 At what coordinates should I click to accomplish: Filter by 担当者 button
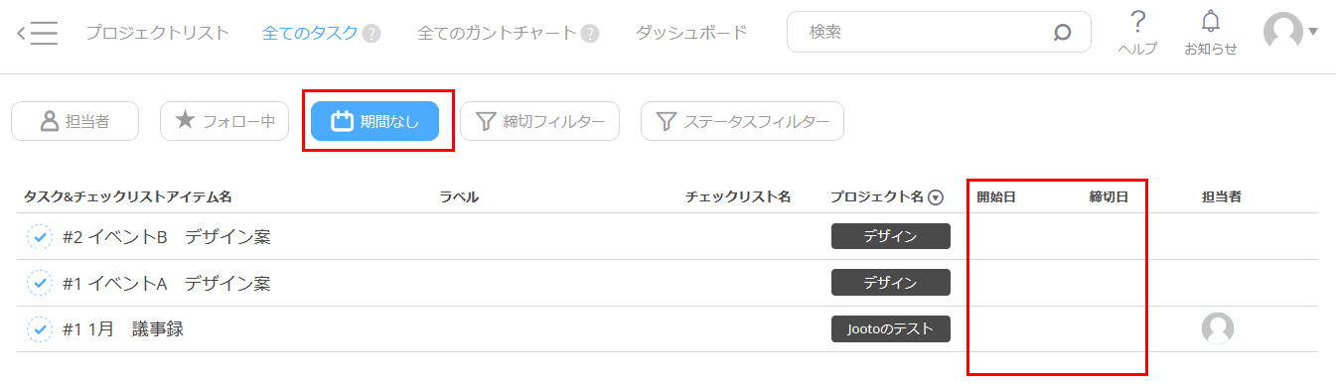[74, 121]
